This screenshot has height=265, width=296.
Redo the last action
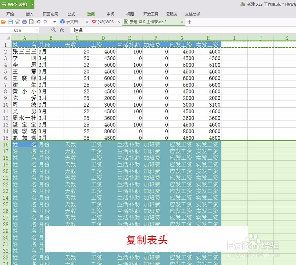(45, 22)
